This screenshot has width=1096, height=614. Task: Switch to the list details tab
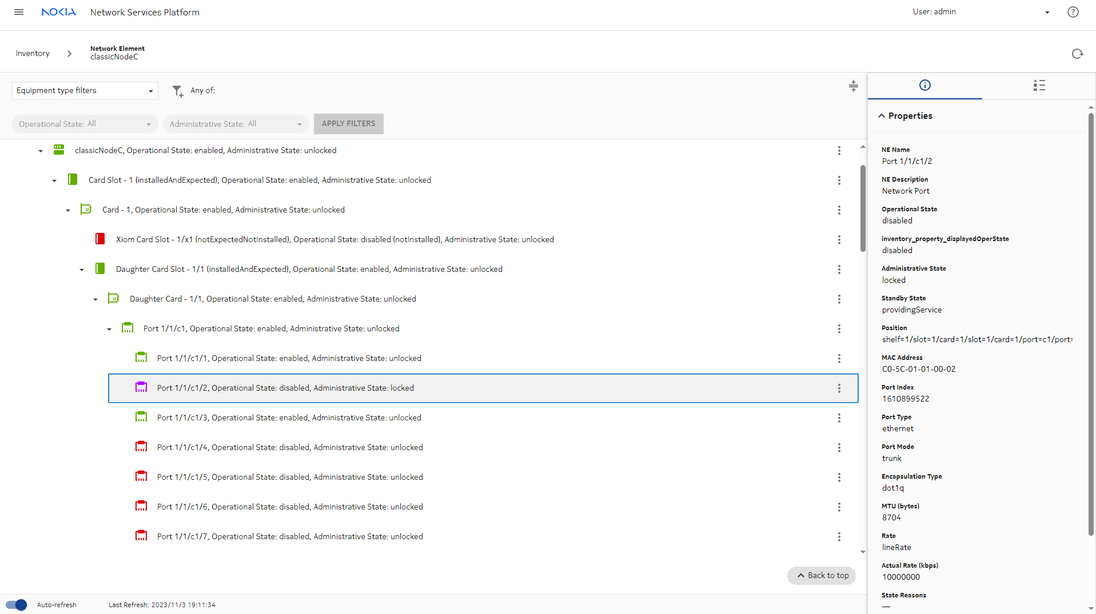pos(1039,86)
